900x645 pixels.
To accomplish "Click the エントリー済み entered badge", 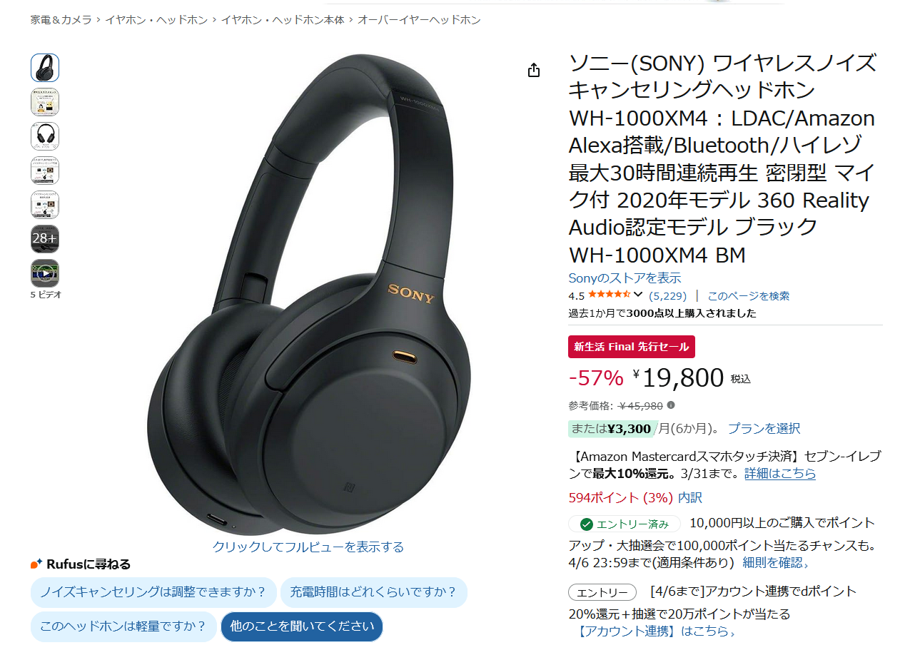I will [x=625, y=524].
